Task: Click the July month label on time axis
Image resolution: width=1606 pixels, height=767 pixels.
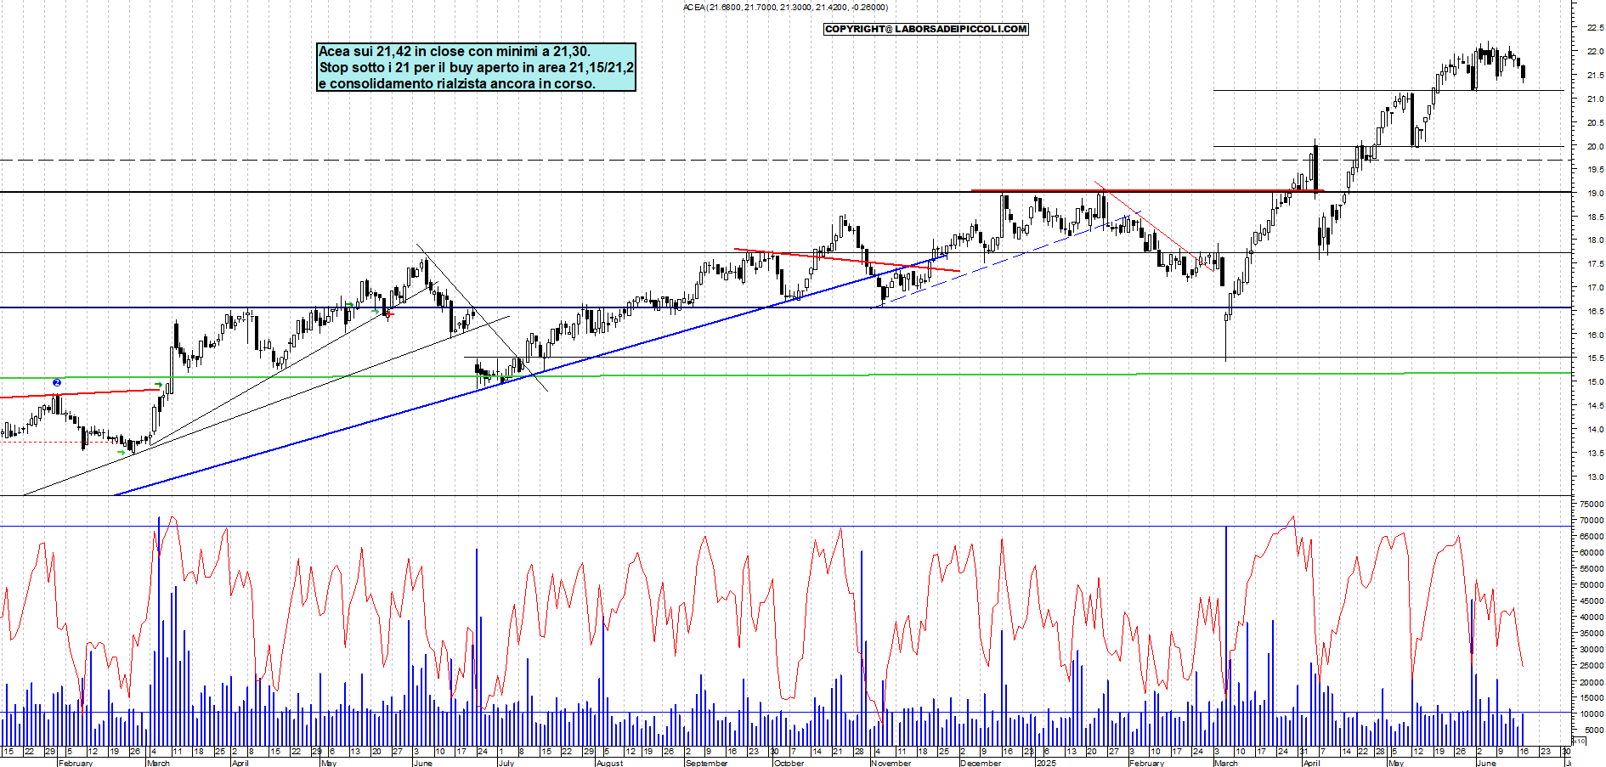Action: coord(506,763)
